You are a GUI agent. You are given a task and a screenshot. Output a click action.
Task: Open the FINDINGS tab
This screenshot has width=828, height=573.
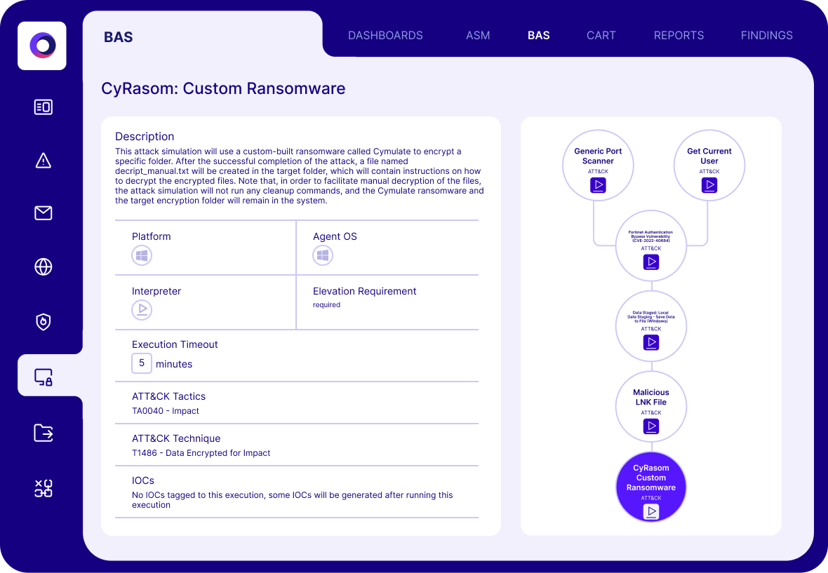coord(767,35)
